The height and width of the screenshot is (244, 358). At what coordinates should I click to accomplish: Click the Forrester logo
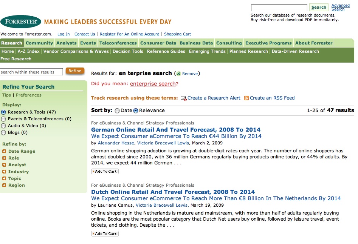point(21,21)
